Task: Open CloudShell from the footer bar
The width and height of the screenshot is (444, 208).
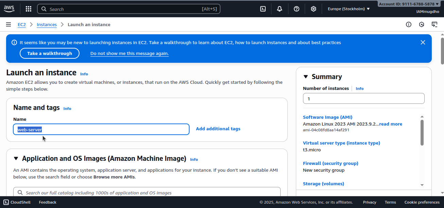Action: pos(17,202)
